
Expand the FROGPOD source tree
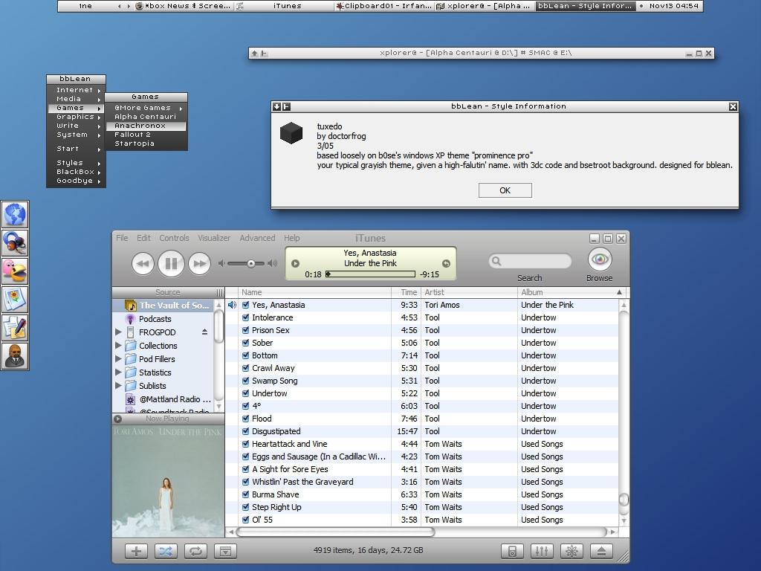(118, 332)
